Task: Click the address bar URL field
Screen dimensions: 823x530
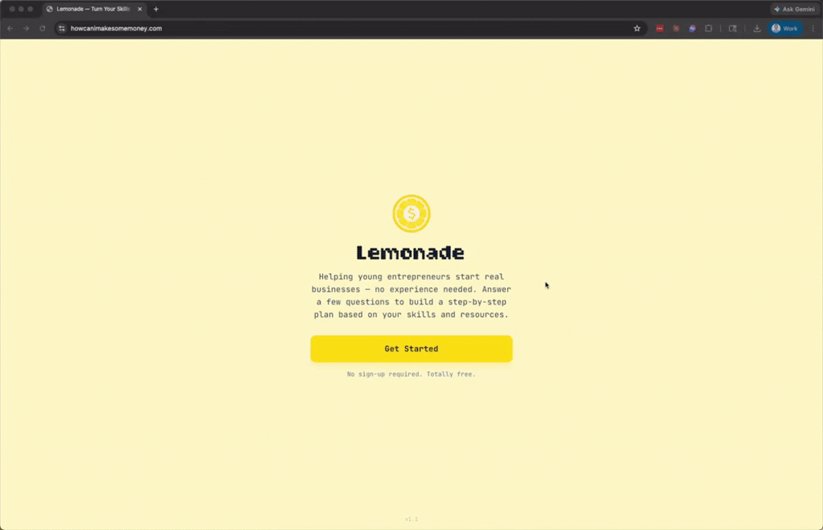Action: (x=346, y=28)
